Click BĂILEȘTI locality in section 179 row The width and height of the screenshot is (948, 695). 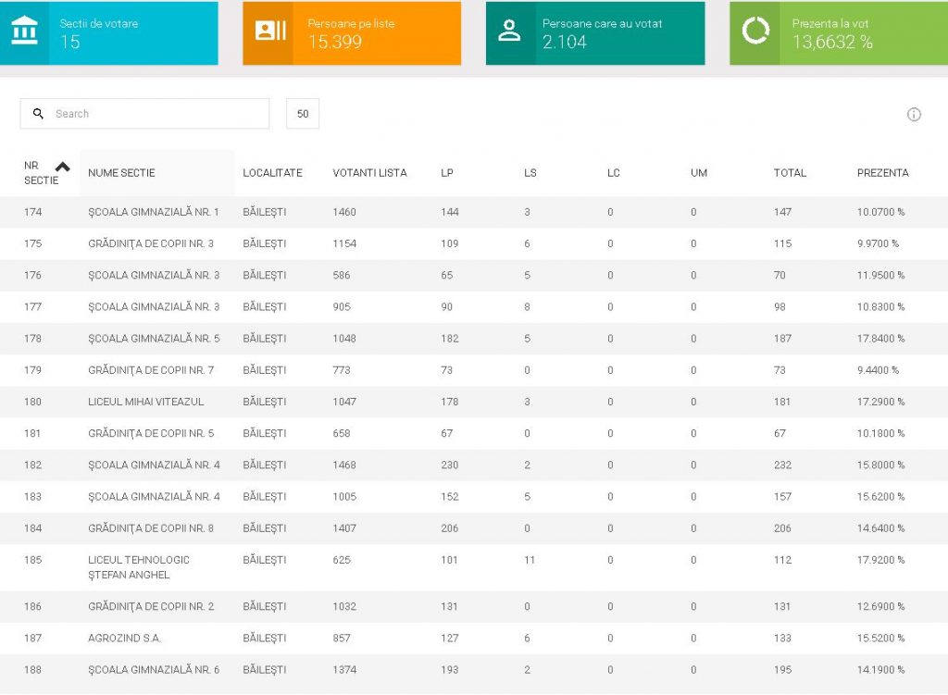[265, 370]
